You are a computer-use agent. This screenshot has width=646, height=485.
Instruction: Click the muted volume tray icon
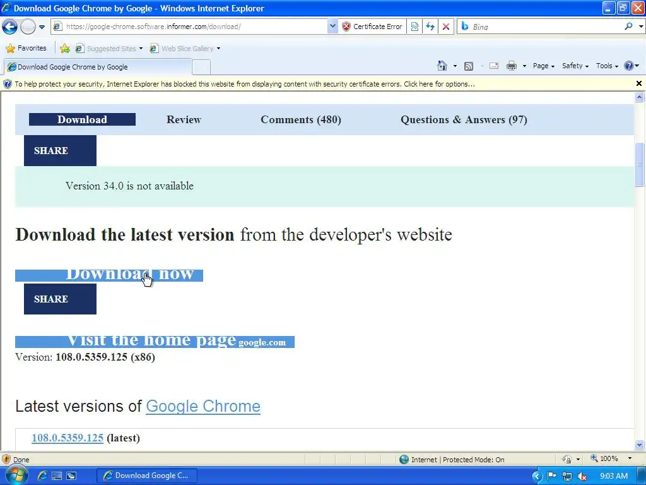[582, 476]
